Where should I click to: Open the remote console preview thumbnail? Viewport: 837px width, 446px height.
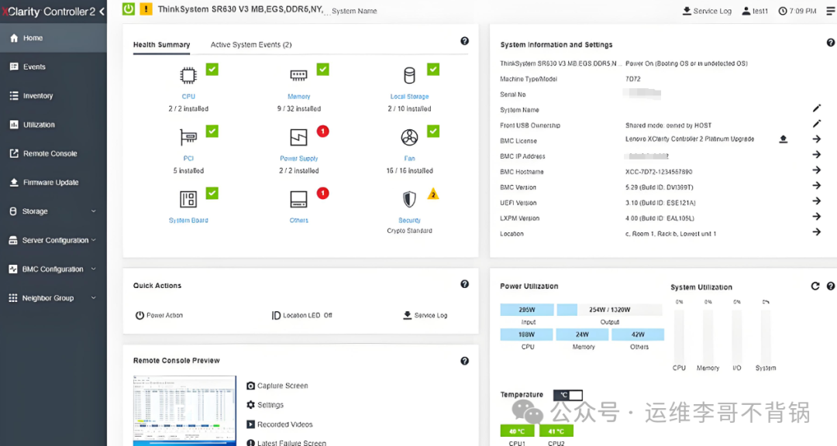point(184,410)
